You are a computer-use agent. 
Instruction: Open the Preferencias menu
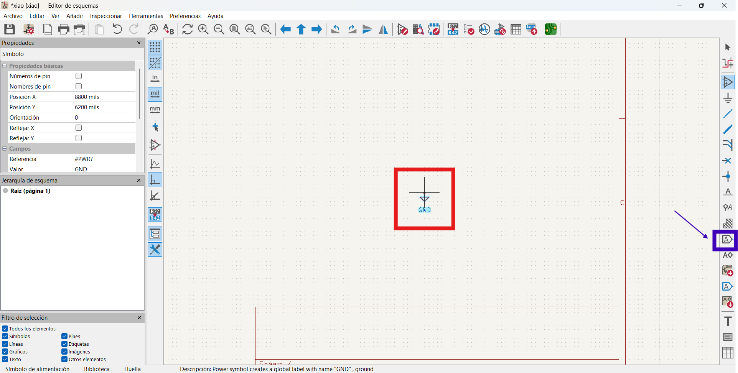coord(185,16)
